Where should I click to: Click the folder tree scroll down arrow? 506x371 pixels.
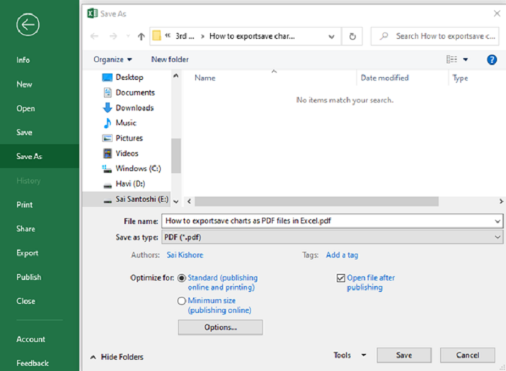pos(176,201)
